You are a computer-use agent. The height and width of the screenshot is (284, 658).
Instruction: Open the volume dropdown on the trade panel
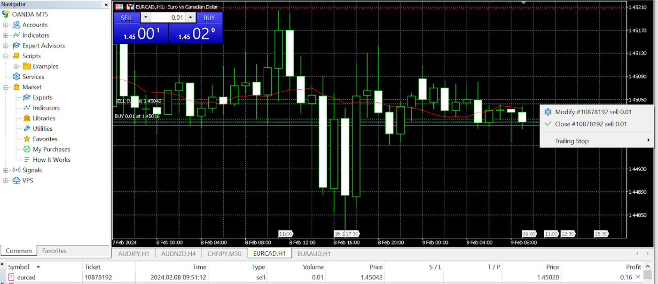tap(145, 17)
